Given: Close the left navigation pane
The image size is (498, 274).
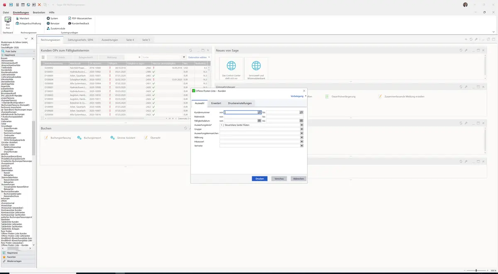Looking at the screenshot, I should click(32, 39).
